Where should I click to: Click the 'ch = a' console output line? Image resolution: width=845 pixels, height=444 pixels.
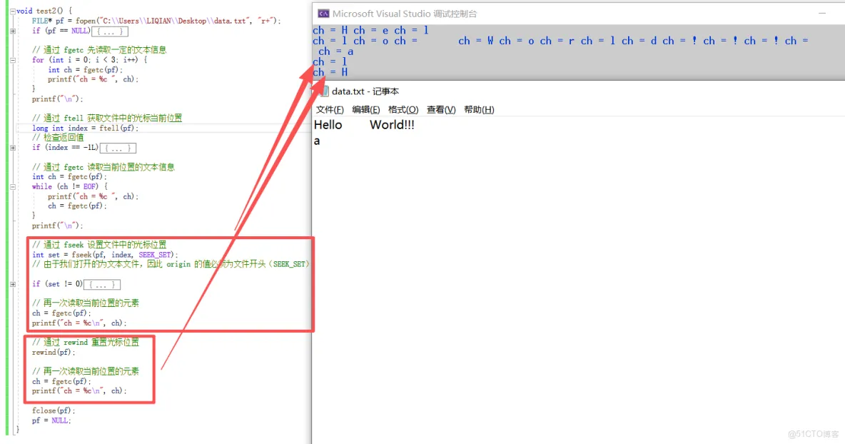tap(336, 51)
